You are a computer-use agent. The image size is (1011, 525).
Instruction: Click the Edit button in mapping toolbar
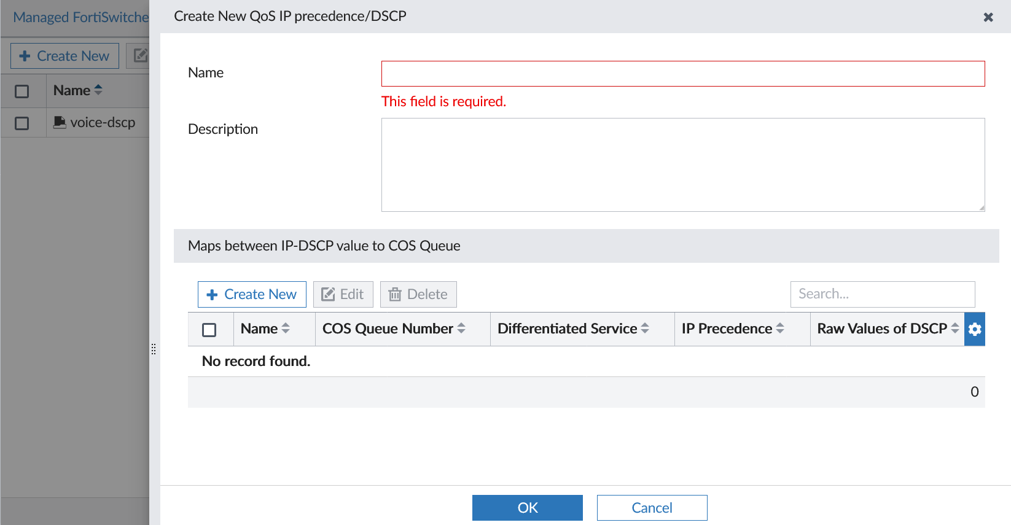343,295
